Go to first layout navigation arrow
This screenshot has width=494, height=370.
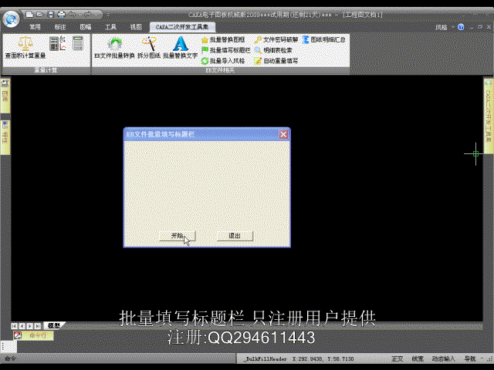point(14,326)
